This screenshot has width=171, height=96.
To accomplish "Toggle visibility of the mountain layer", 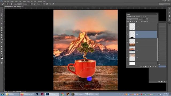I will [x=128, y=50].
